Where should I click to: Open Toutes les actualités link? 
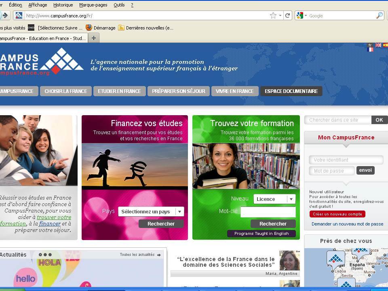coord(137,254)
